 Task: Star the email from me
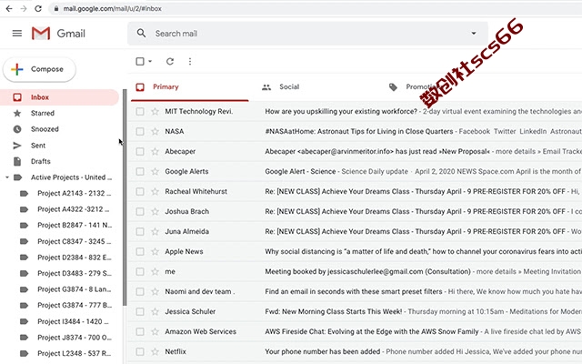tap(156, 272)
